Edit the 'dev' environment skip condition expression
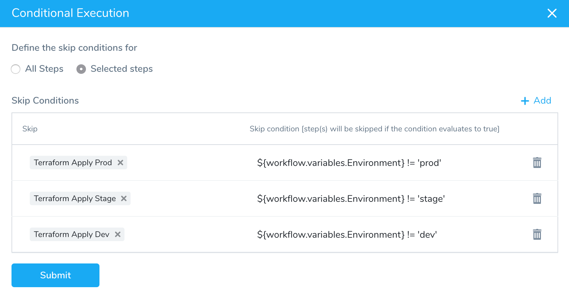This screenshot has width=569, height=298. [x=347, y=235]
